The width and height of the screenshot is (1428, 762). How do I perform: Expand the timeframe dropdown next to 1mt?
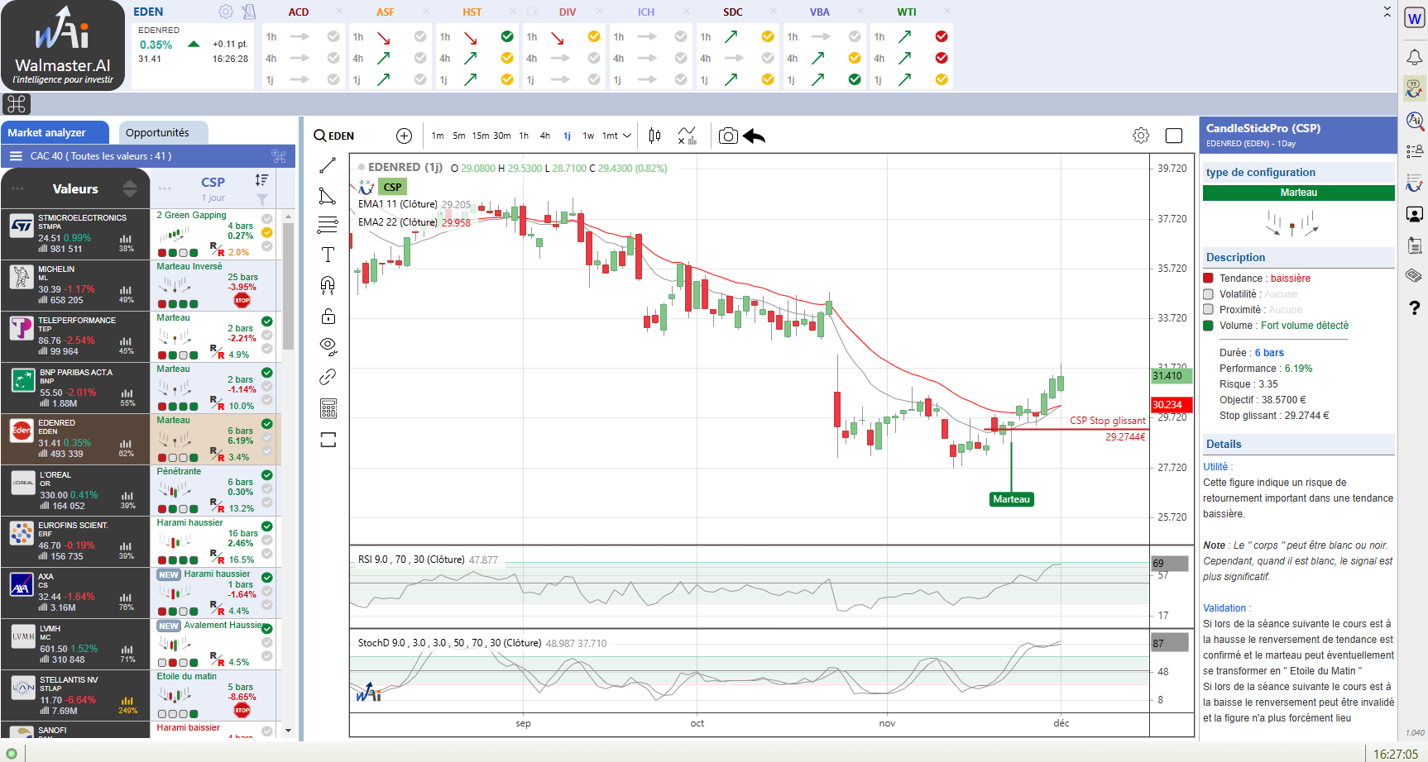pos(627,136)
